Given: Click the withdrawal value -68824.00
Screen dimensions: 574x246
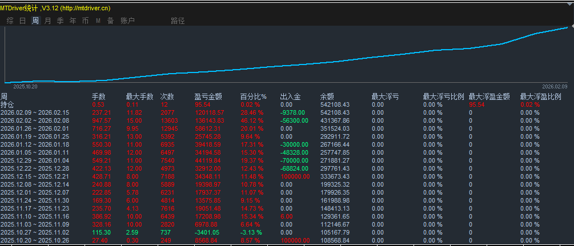Looking at the screenshot, I should (294, 168).
